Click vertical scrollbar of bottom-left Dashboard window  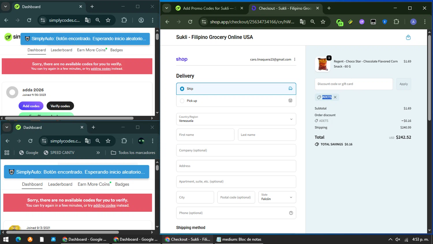click(x=157, y=167)
